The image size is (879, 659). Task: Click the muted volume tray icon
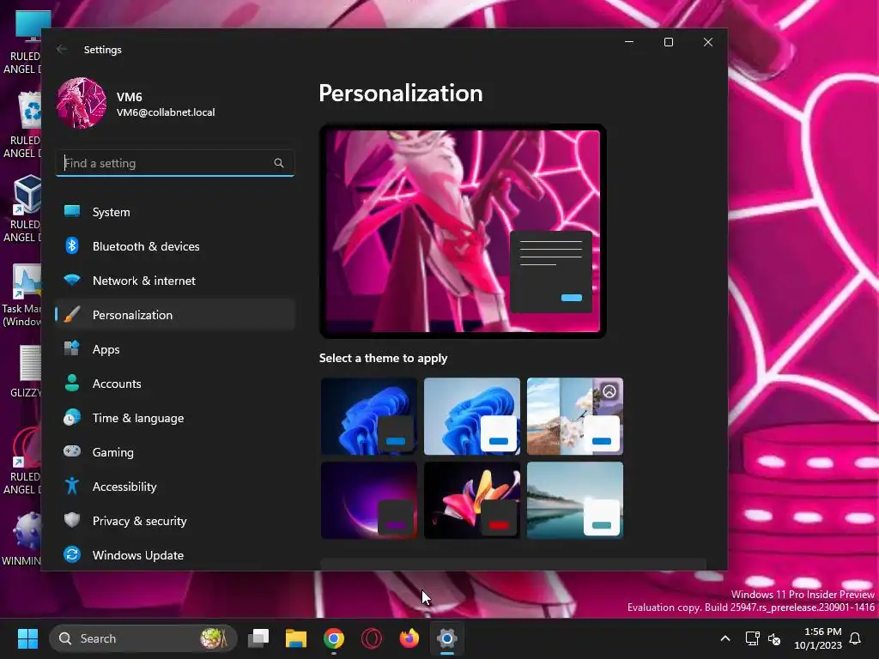click(774, 638)
